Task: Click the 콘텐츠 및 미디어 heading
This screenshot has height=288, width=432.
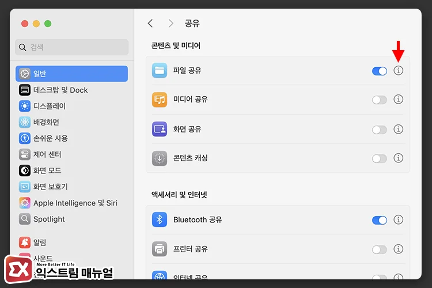Action: tap(176, 46)
